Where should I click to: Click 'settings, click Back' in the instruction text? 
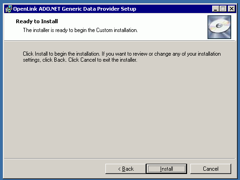[44, 60]
